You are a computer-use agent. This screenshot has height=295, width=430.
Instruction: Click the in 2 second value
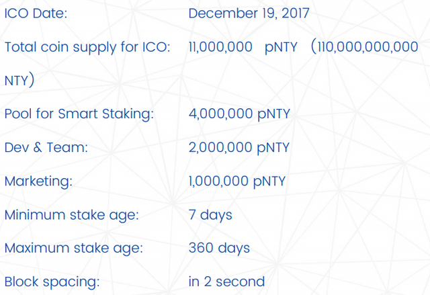coord(226,282)
